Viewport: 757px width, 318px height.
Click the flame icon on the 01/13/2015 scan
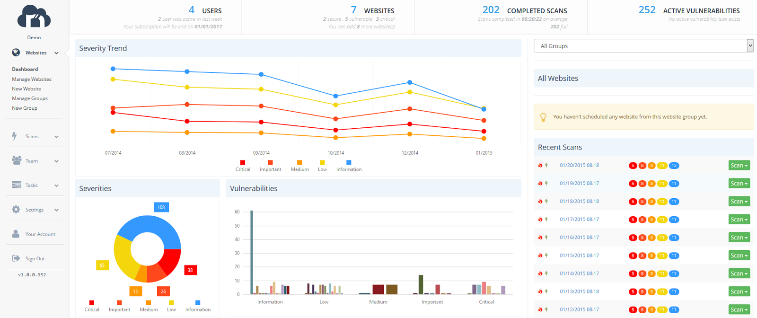(540, 291)
